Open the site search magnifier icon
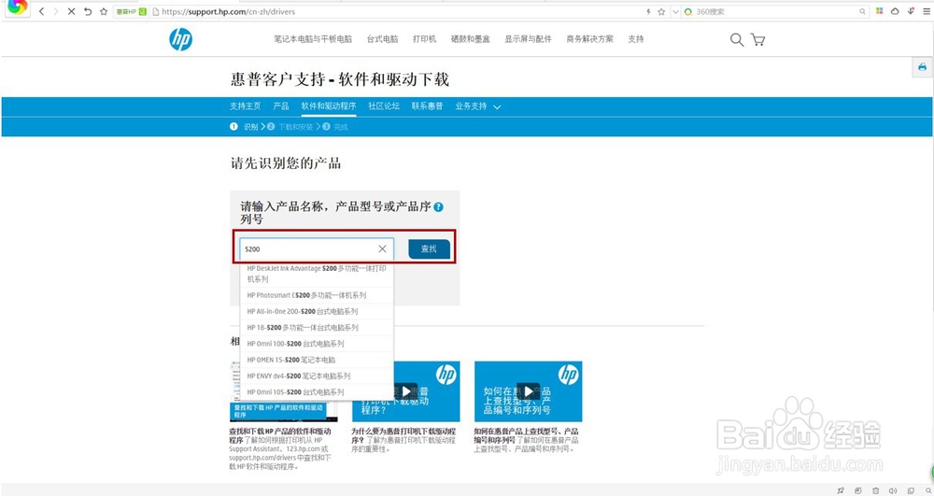This screenshot has width=934, height=496. click(x=737, y=40)
